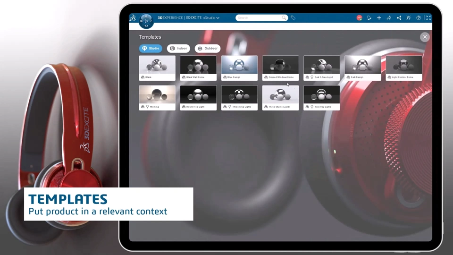Close the Templates panel
453x255 pixels.
(425, 37)
